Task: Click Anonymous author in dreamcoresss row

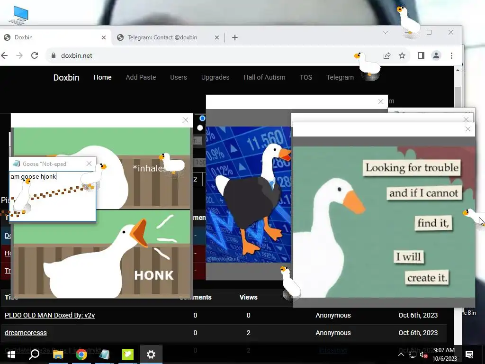Action: pos(333,333)
